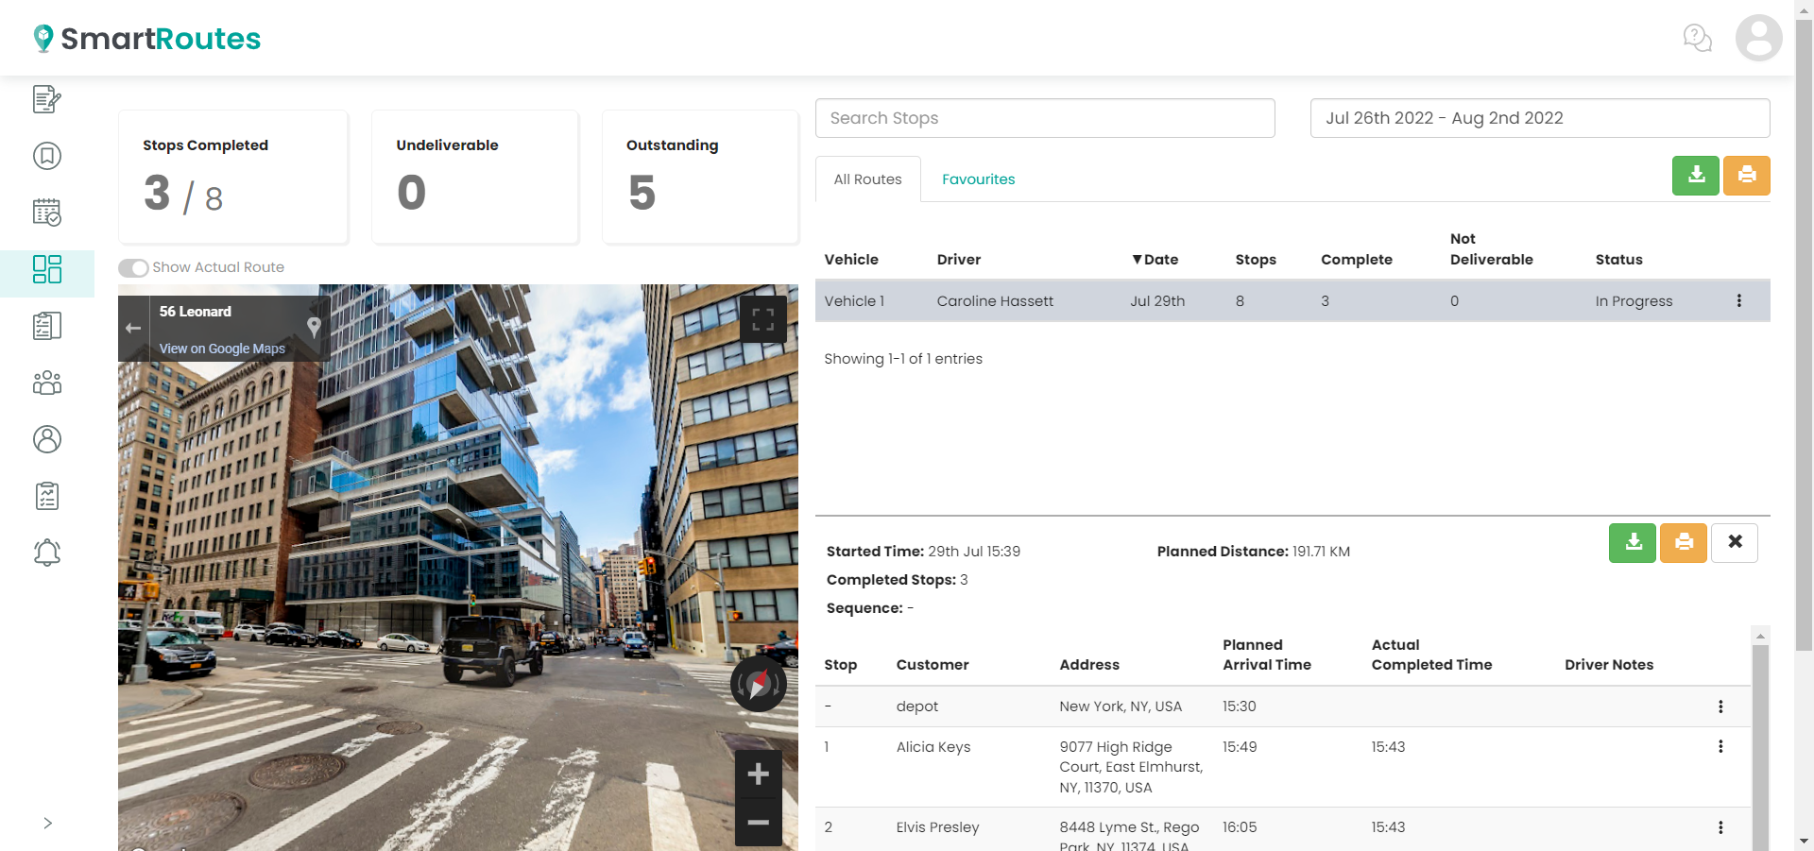Enable the Show Actual Route toggle
Image resolution: width=1814 pixels, height=851 pixels.
click(x=133, y=267)
